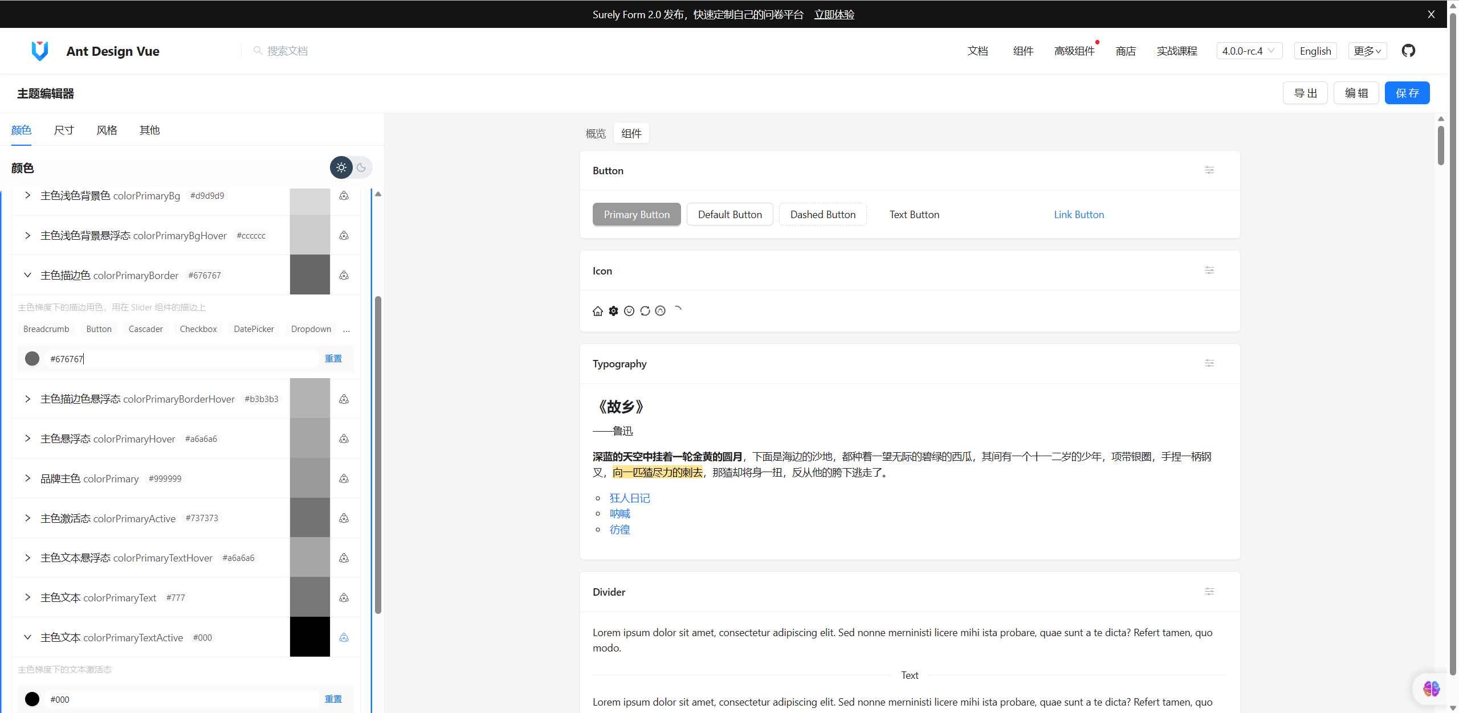This screenshot has height=713, width=1459.
Task: Open the Button card settings sliders icon
Action: click(x=1210, y=170)
